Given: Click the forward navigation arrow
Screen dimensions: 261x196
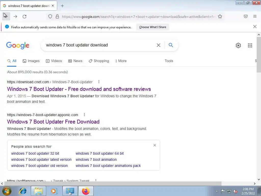Looking at the screenshot, I should click(15, 16).
